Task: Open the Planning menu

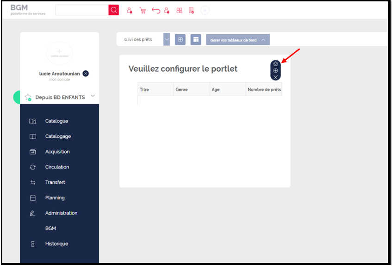Action: [55, 198]
